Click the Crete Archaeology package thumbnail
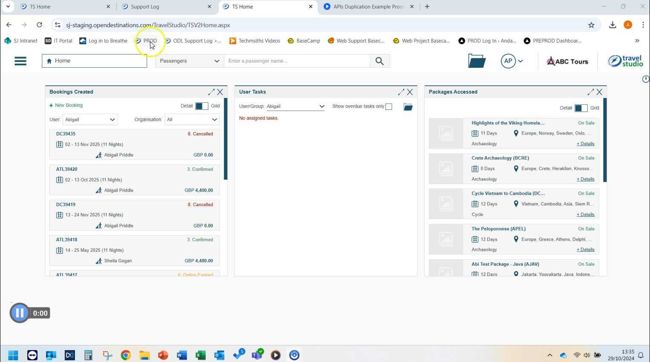650x362 pixels. click(x=446, y=169)
